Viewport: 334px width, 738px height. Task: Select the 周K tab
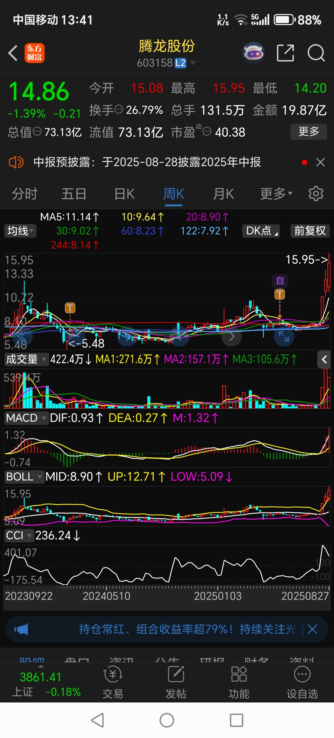click(174, 194)
